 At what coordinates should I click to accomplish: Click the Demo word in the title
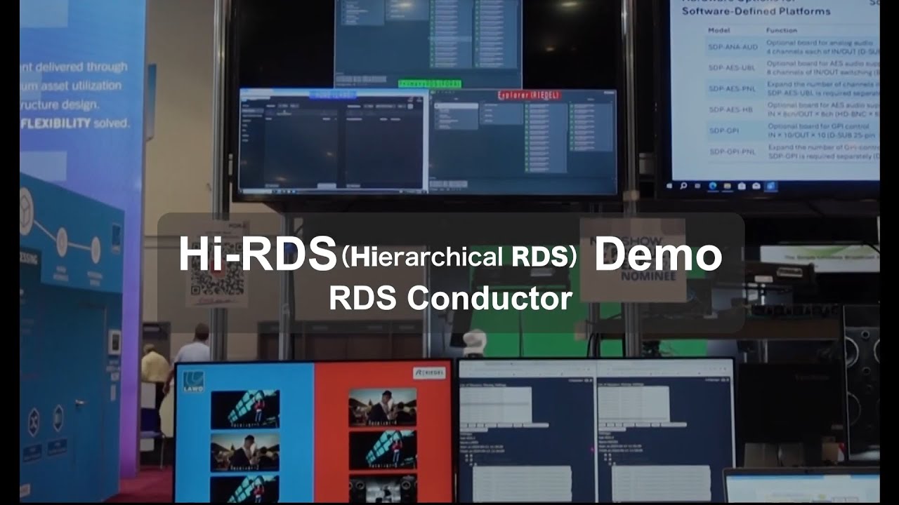click(657, 254)
